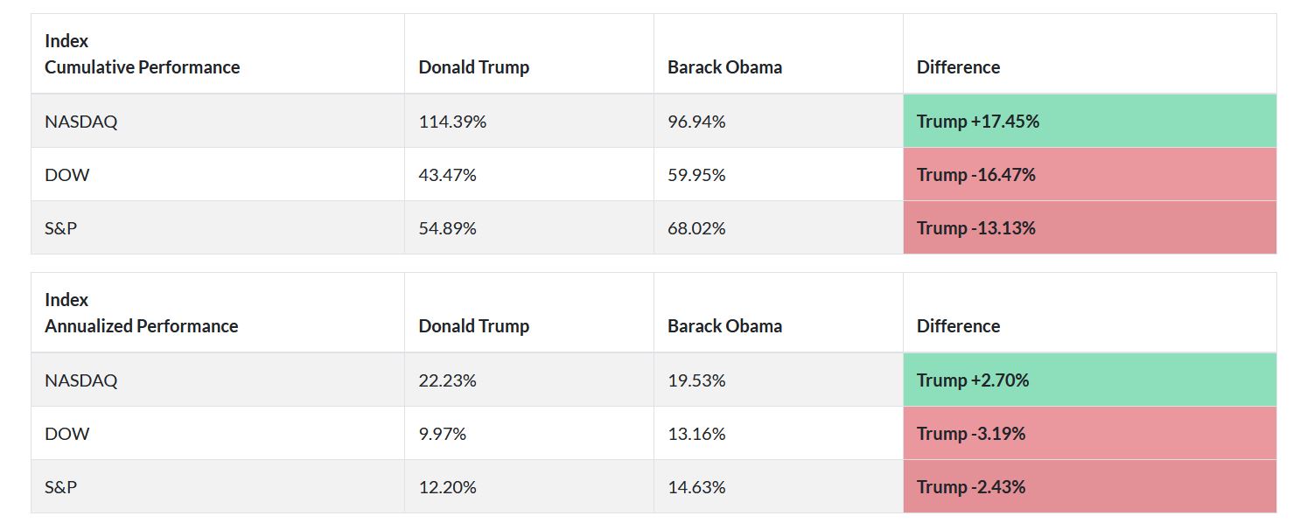
Task: Click the red Trump -3.19% cell
Action: [971, 434]
